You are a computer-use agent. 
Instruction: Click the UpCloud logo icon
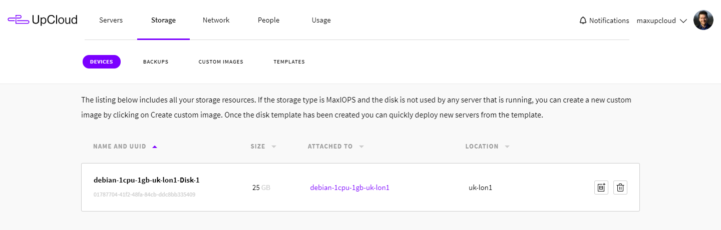(18, 20)
